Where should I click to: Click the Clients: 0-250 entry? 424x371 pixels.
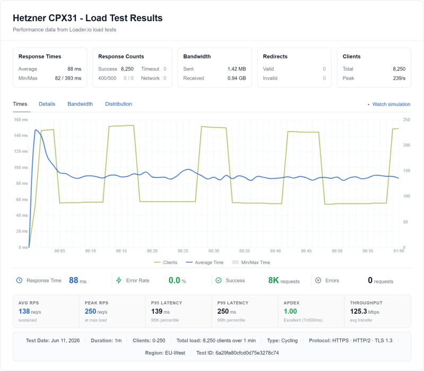click(x=149, y=341)
